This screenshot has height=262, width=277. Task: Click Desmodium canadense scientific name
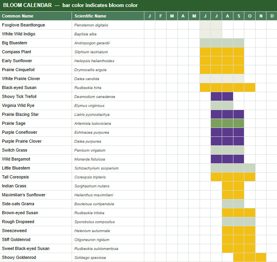[x=108, y=96]
